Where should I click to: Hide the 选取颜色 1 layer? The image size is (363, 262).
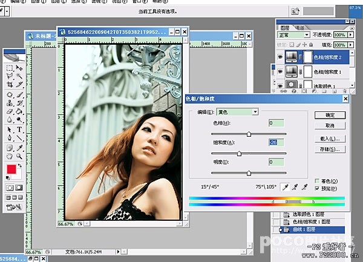click(280, 85)
